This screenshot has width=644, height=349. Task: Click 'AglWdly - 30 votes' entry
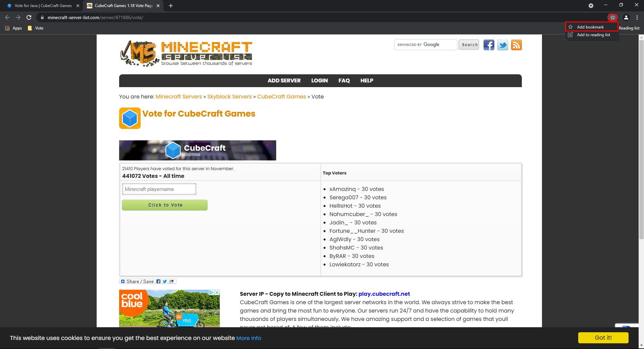355,239
